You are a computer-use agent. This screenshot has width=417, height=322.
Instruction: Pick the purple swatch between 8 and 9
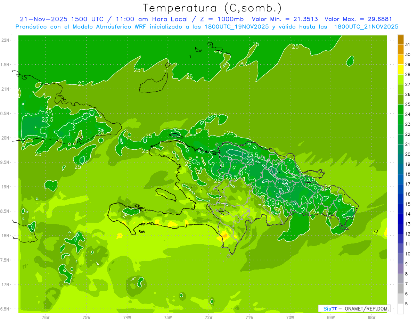tap(401, 269)
